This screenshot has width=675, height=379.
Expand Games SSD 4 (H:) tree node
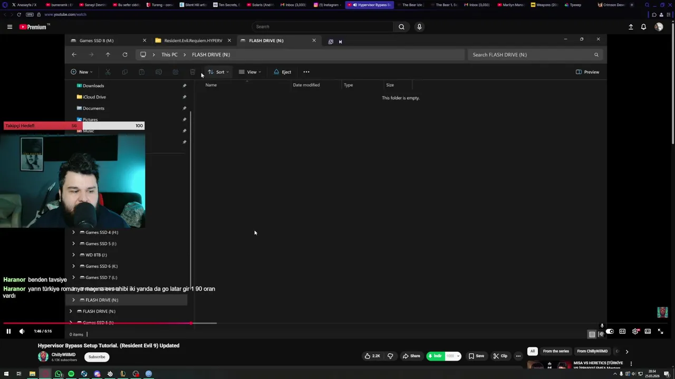pyautogui.click(x=73, y=233)
